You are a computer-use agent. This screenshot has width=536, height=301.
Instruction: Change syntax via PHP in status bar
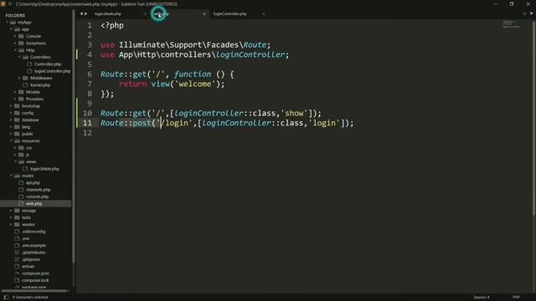(516, 298)
